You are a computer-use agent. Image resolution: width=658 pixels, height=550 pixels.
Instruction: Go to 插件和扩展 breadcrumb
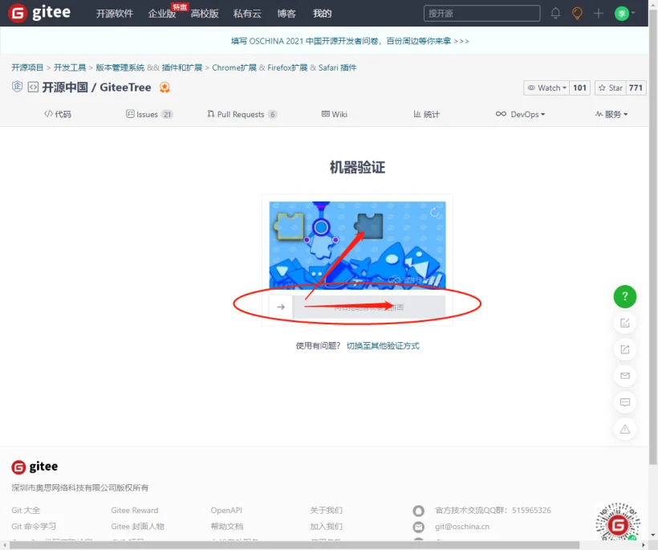tap(182, 67)
